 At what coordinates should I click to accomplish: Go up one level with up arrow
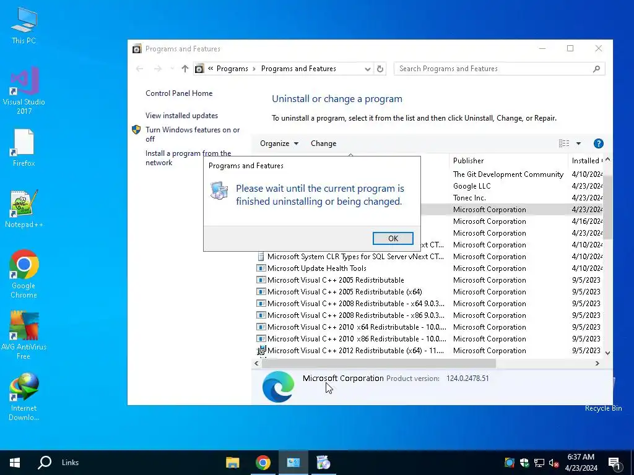pyautogui.click(x=185, y=69)
